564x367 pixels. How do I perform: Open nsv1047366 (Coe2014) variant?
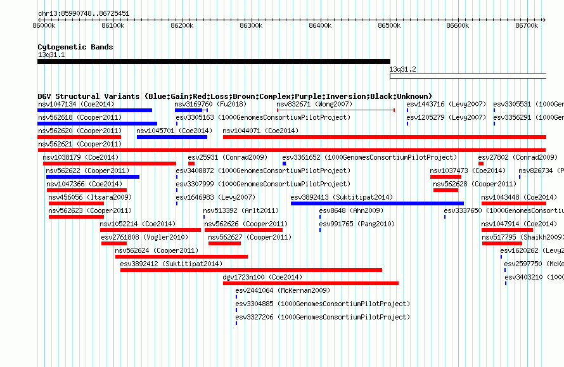click(x=84, y=184)
